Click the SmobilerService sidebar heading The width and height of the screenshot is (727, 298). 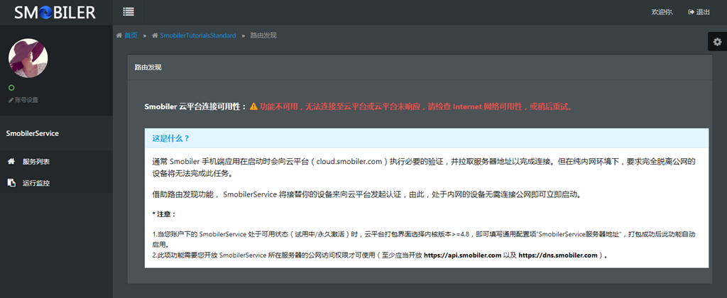point(33,133)
